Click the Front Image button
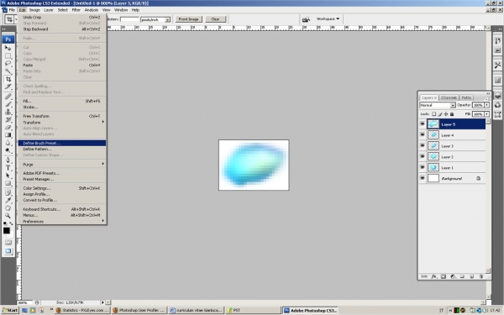 pyautogui.click(x=189, y=19)
